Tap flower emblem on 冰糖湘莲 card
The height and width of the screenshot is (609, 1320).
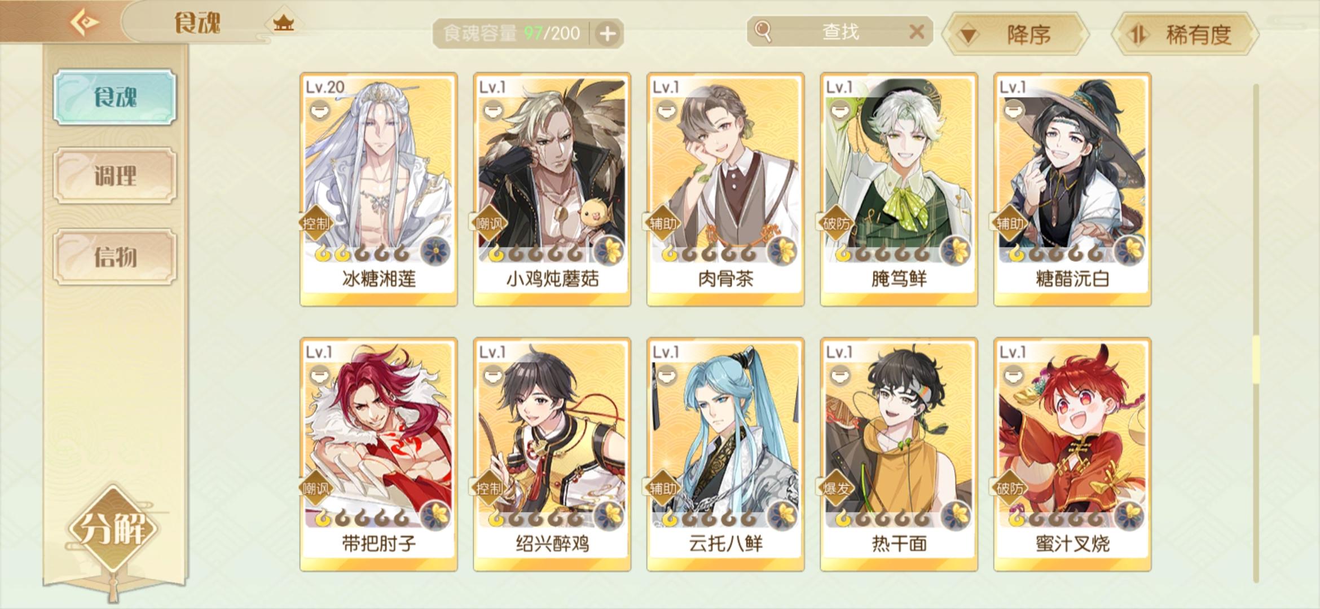(436, 251)
